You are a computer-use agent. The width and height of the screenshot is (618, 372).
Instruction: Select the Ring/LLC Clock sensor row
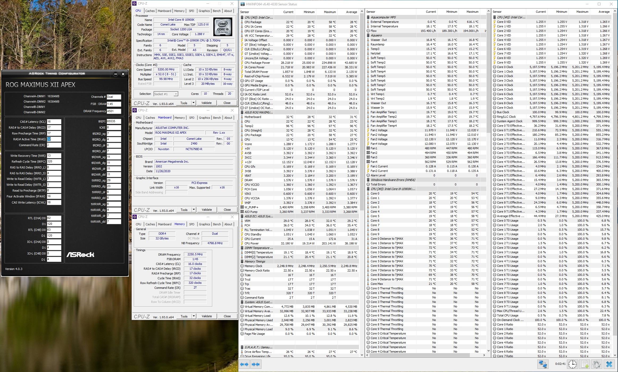(x=552, y=117)
